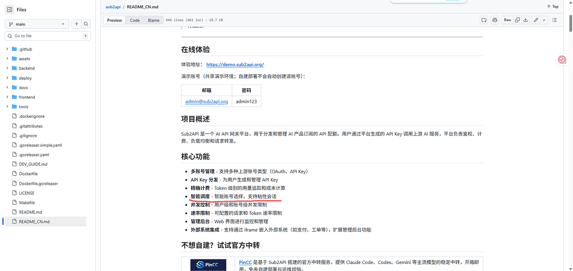Collapse the Files side panel icon
This screenshot has height=271, width=573.
coord(10,10)
